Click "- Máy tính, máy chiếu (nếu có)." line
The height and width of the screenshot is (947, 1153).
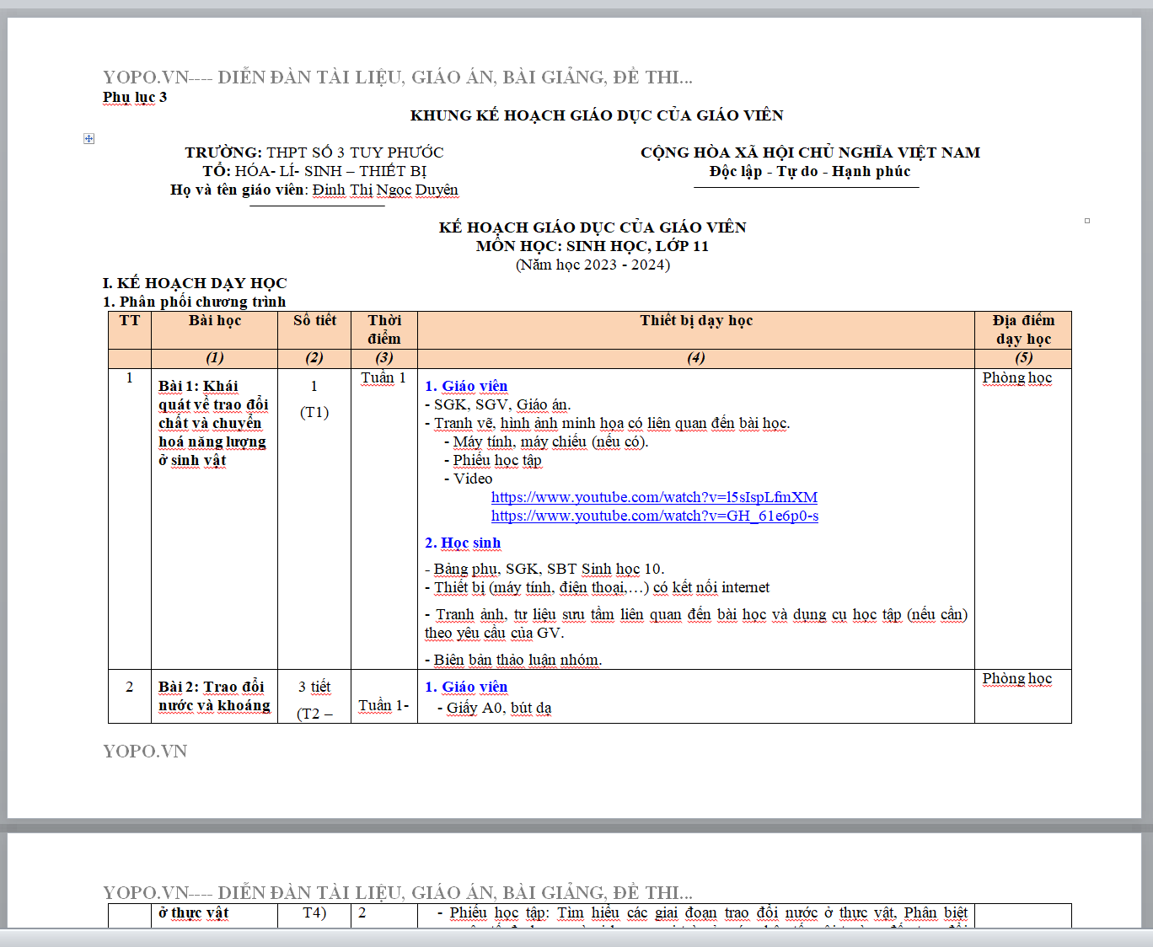546,441
